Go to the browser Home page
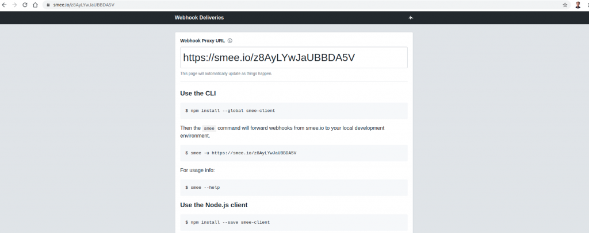The width and height of the screenshot is (589, 233). point(35,5)
